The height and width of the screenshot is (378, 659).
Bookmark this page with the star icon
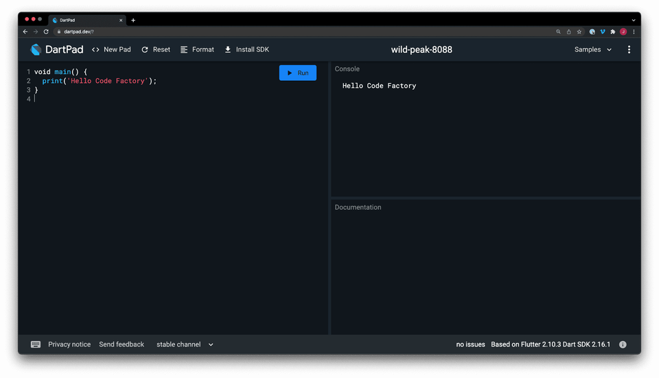579,32
